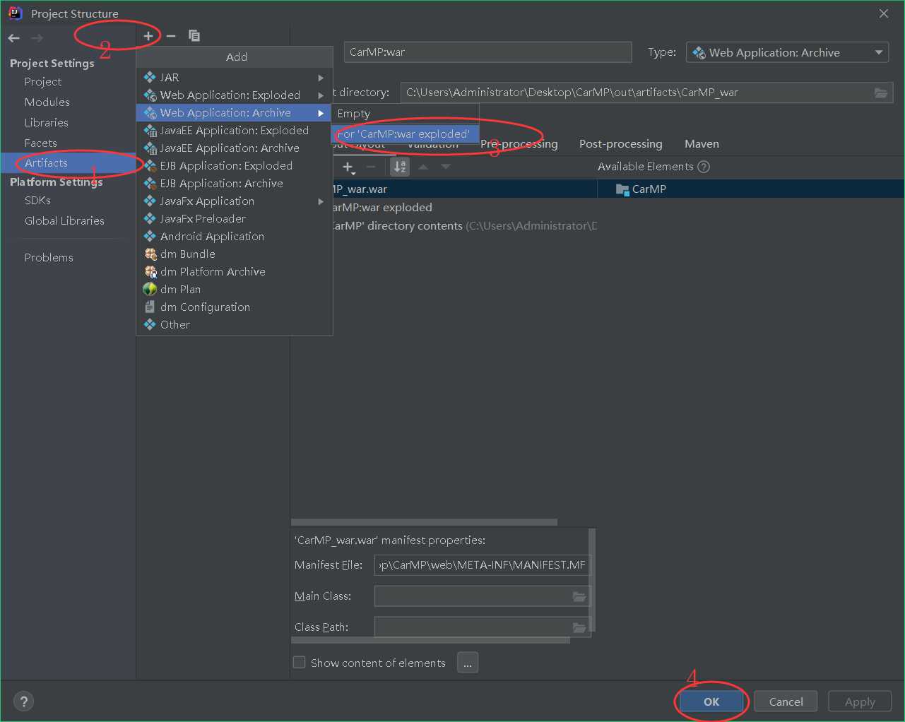Click the dm Configuration document icon
This screenshot has width=905, height=722.
[150, 307]
